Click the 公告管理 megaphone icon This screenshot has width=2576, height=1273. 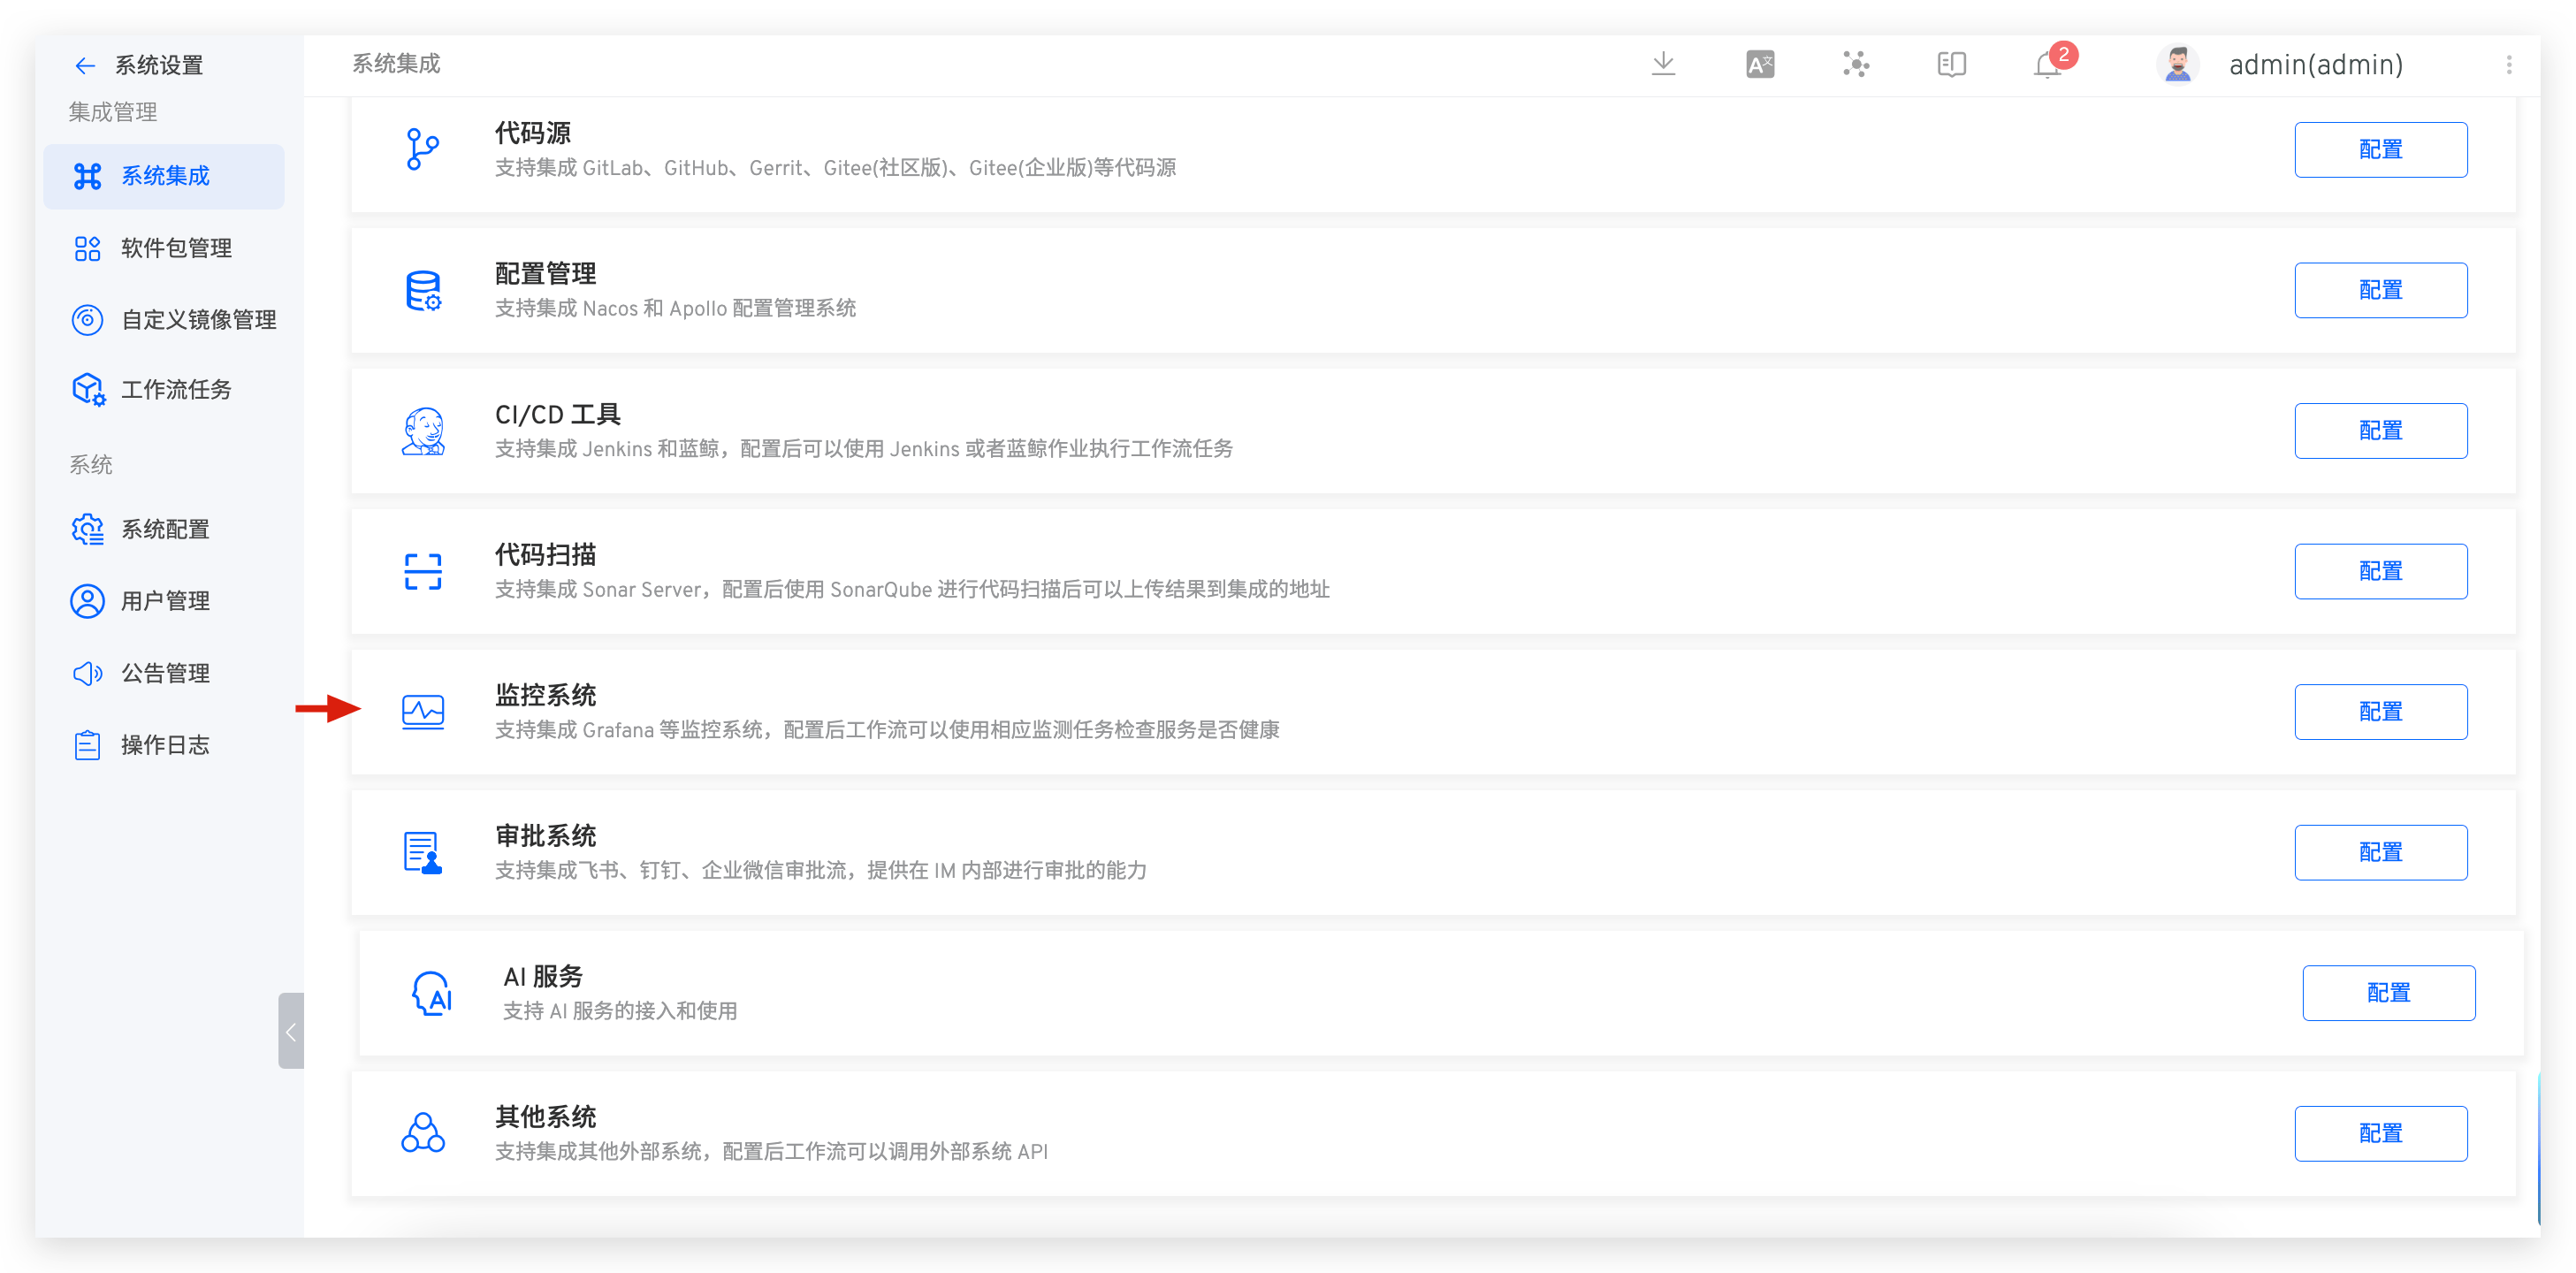coord(88,673)
